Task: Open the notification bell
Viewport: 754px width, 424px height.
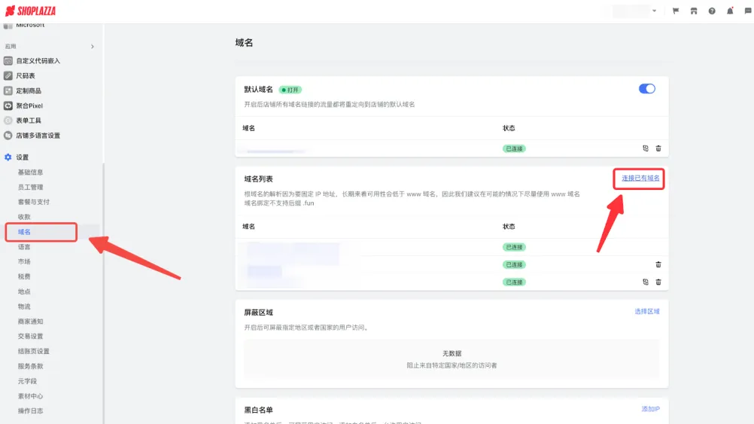Action: point(730,11)
